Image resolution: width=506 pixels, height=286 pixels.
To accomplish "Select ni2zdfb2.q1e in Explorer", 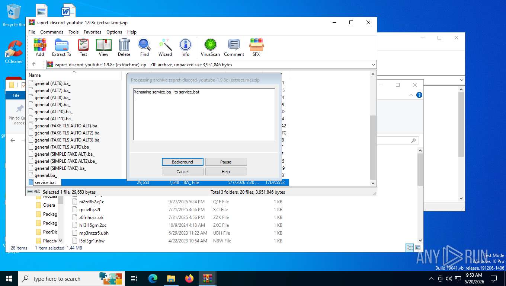I will pos(92,202).
